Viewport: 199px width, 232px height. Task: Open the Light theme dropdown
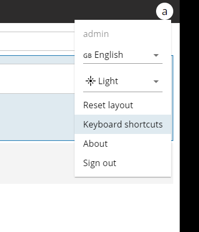pos(123,81)
